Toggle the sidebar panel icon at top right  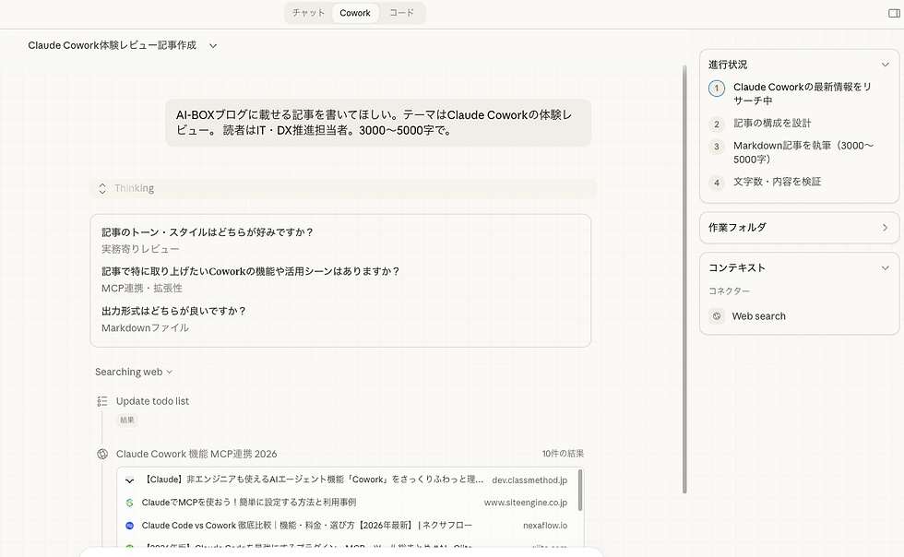point(894,13)
